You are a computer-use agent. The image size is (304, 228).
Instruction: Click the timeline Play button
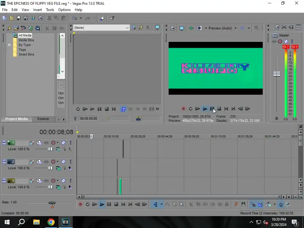coord(102,204)
